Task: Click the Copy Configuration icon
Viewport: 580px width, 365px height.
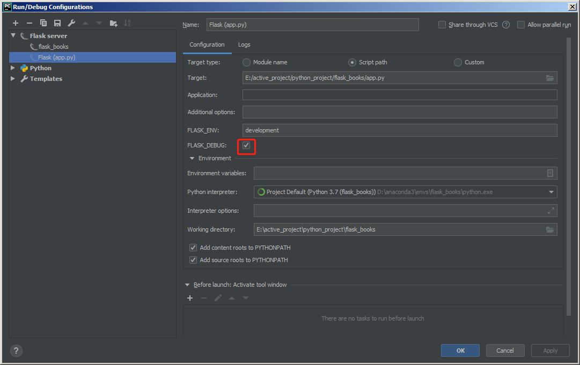Action: pyautogui.click(x=43, y=23)
